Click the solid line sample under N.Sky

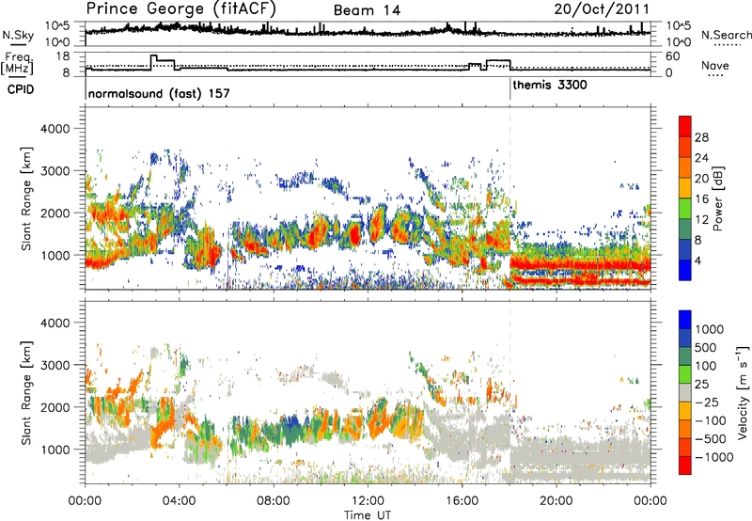(x=18, y=45)
